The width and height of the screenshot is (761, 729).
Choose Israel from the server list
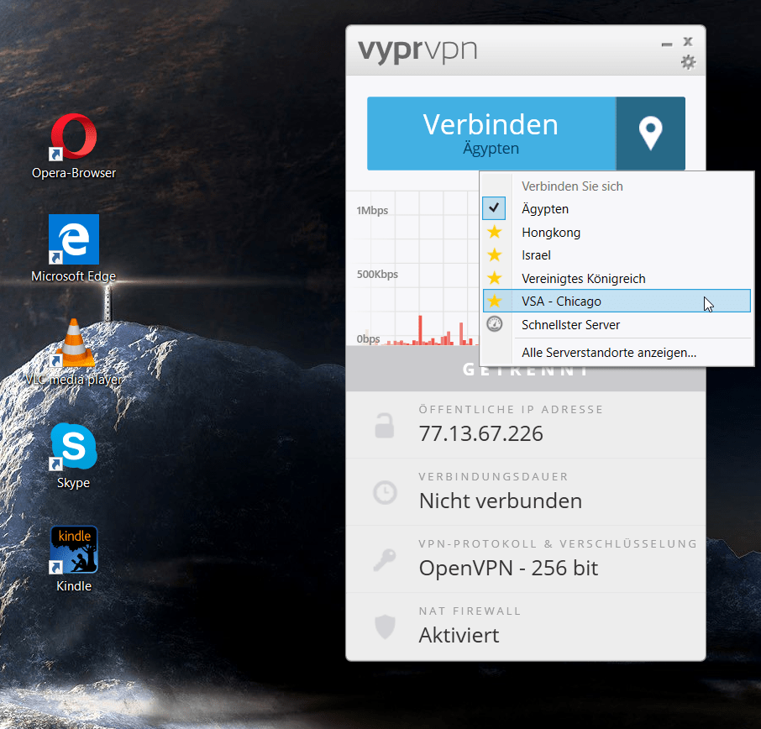tap(617, 255)
